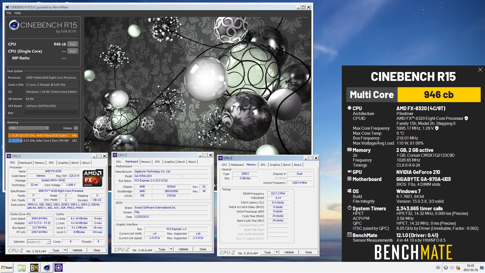The image size is (485, 273).
Task: Click the code-bracket icon beside BenchMate version
Action: click(x=349, y=235)
